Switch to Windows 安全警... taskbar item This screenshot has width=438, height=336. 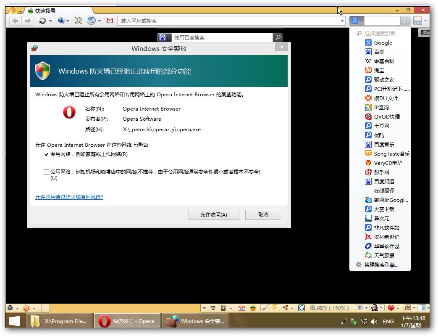(x=195, y=321)
